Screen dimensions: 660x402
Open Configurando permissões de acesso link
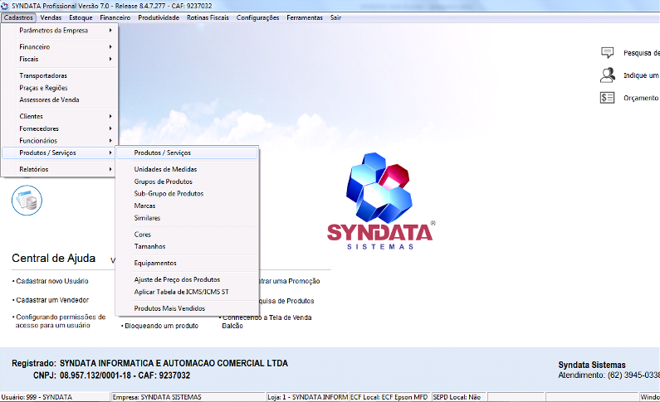61,321
